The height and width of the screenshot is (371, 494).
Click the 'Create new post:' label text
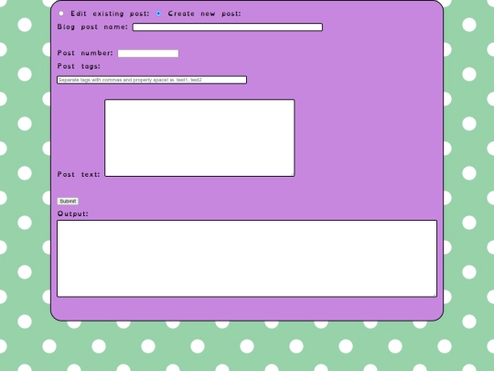[x=204, y=14]
